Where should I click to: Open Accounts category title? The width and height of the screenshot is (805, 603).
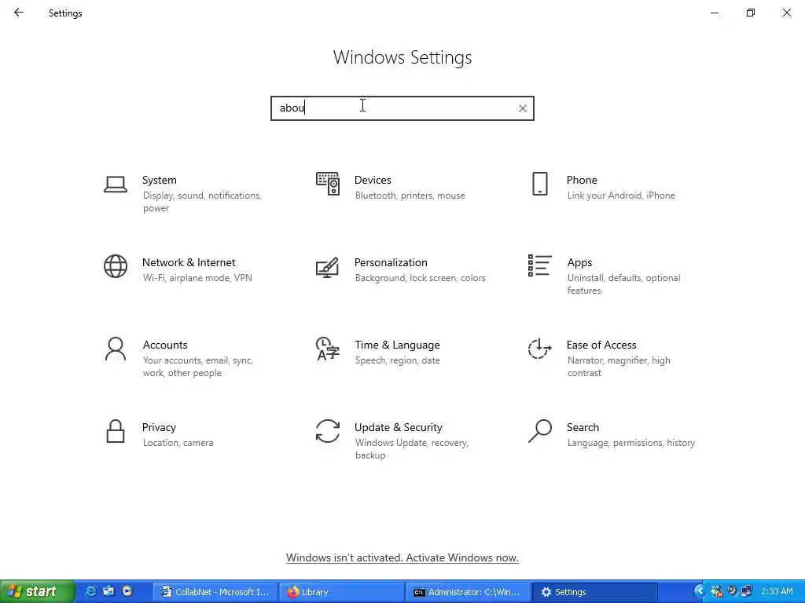165,345
